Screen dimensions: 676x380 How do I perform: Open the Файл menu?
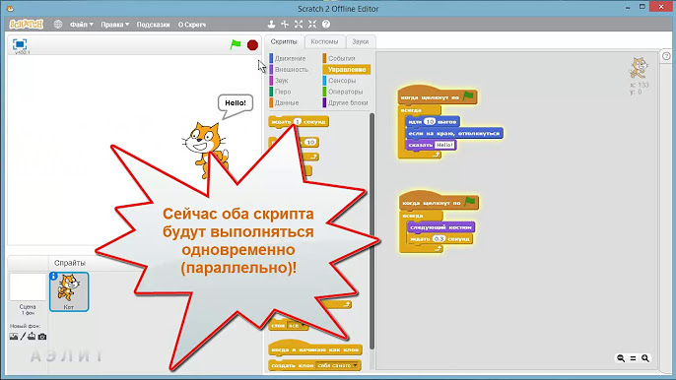point(82,25)
